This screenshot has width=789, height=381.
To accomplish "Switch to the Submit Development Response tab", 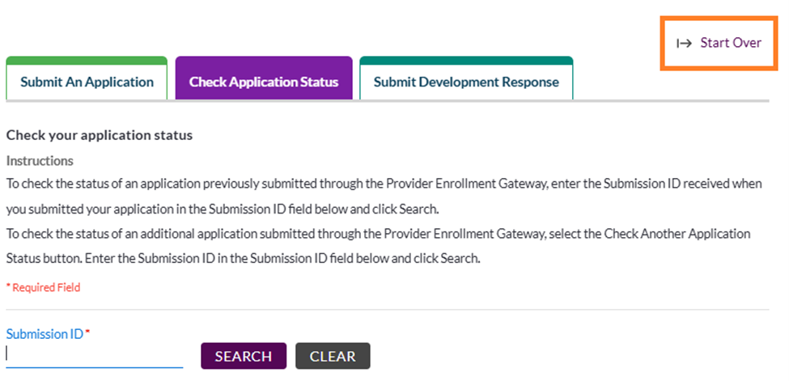I will [466, 78].
